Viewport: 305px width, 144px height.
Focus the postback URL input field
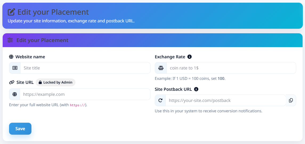click(x=226, y=100)
